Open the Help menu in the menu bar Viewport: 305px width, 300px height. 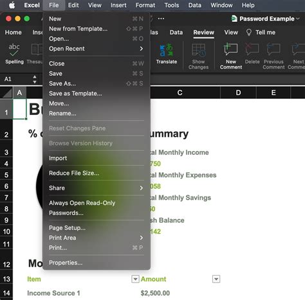[x=248, y=5]
